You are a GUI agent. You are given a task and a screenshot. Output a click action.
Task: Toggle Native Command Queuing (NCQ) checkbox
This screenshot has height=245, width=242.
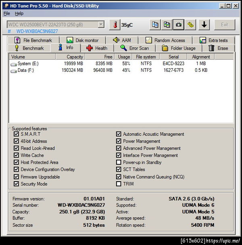pos(119,176)
